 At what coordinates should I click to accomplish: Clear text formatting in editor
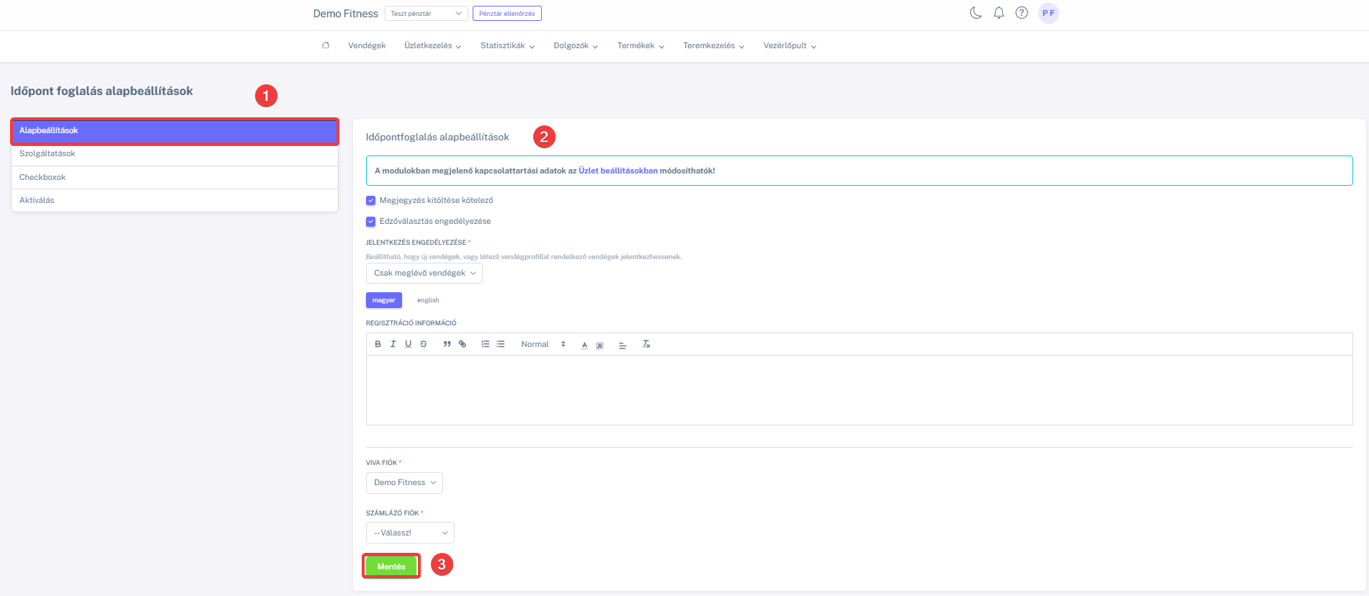646,344
